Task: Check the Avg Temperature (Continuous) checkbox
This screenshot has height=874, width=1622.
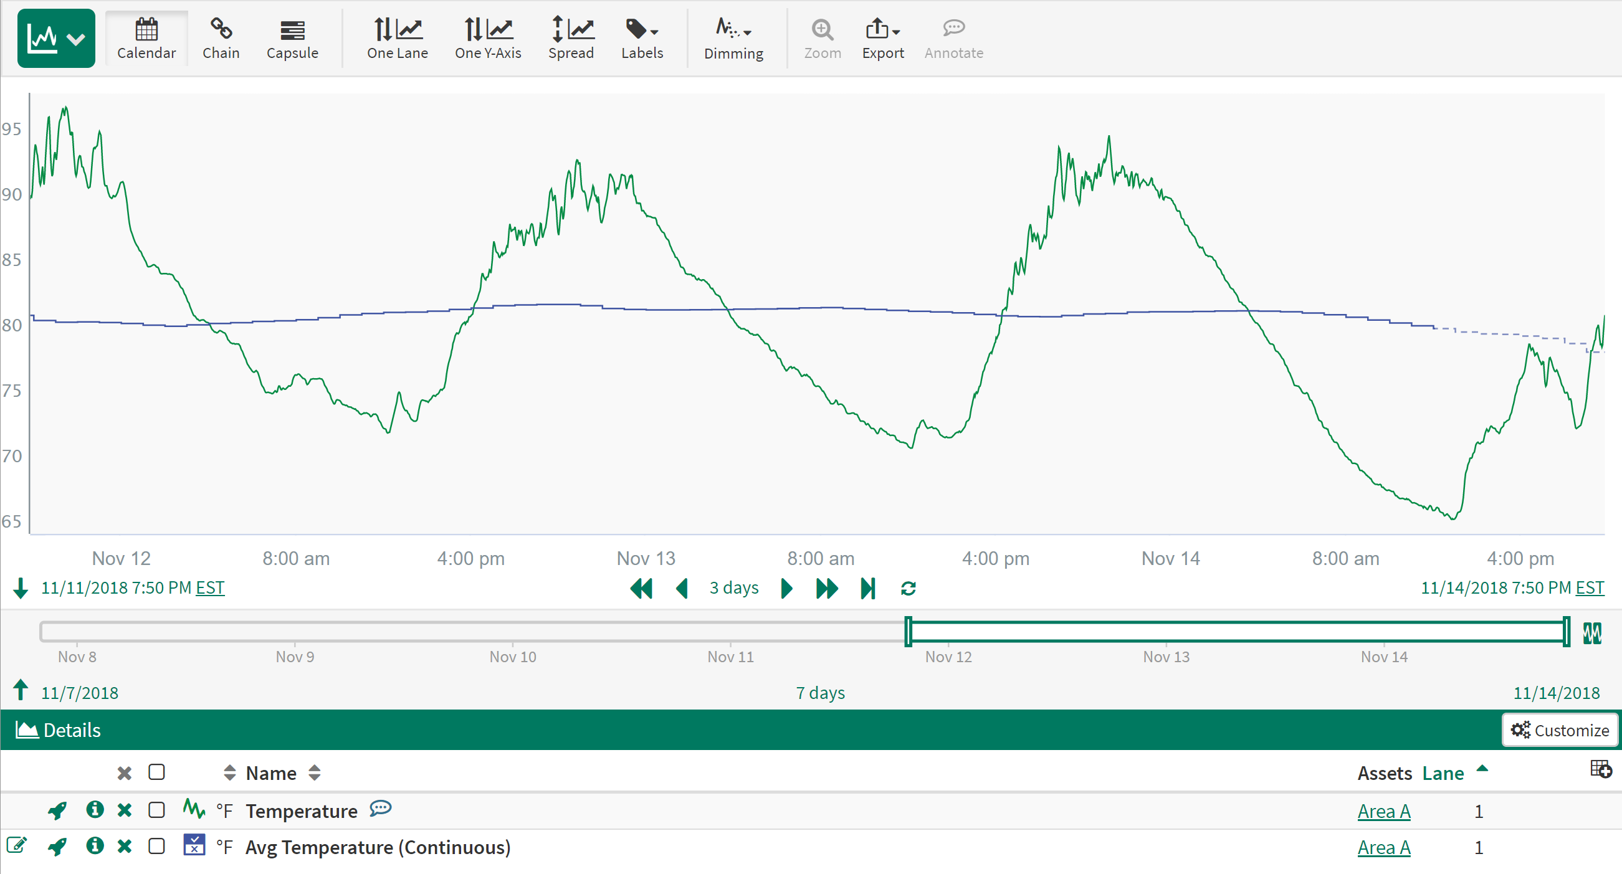Action: tap(156, 846)
